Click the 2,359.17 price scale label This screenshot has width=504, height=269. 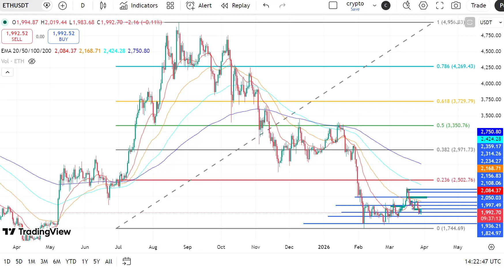click(x=490, y=146)
